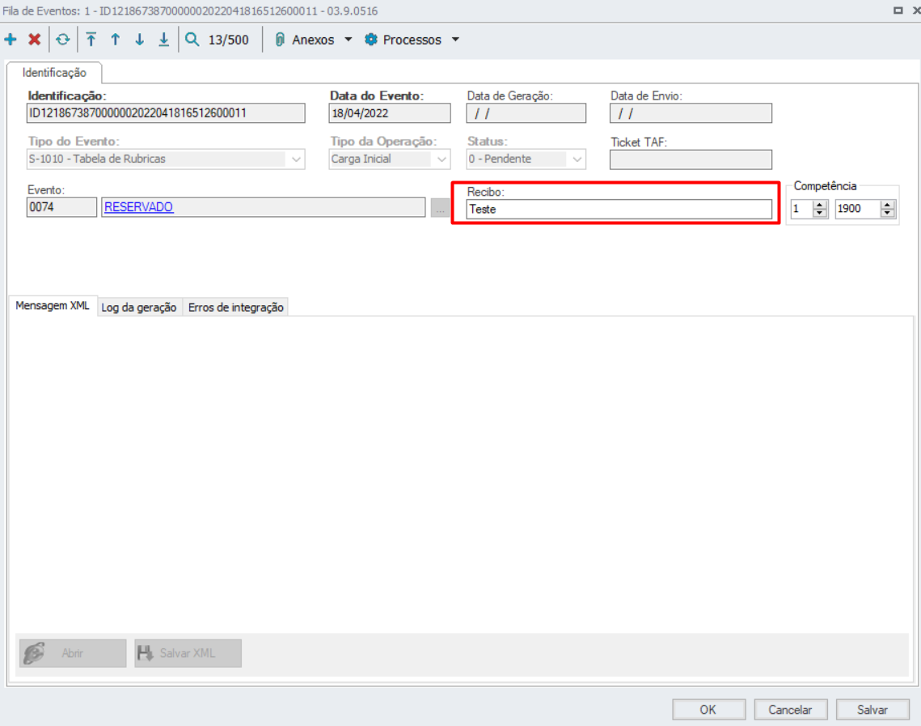921x726 pixels.
Task: Go to next record down arrow
Action: (x=139, y=40)
